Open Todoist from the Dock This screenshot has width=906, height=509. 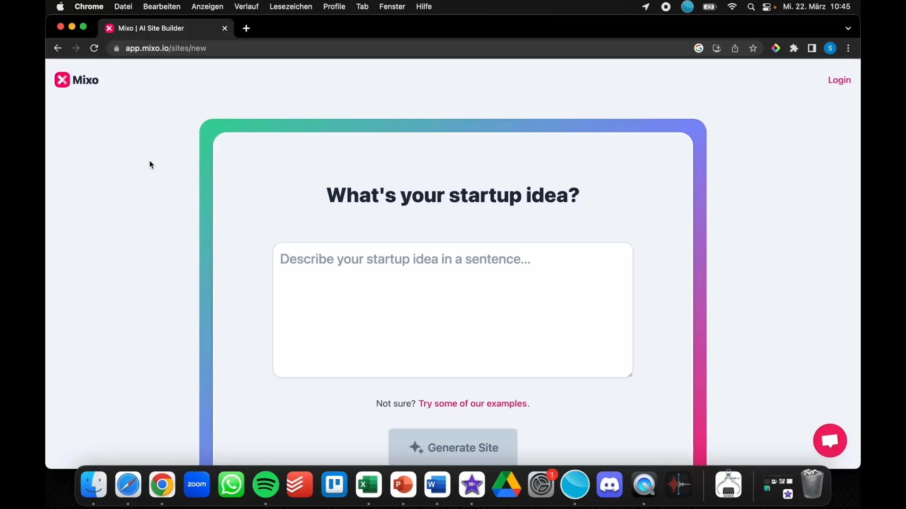[300, 484]
